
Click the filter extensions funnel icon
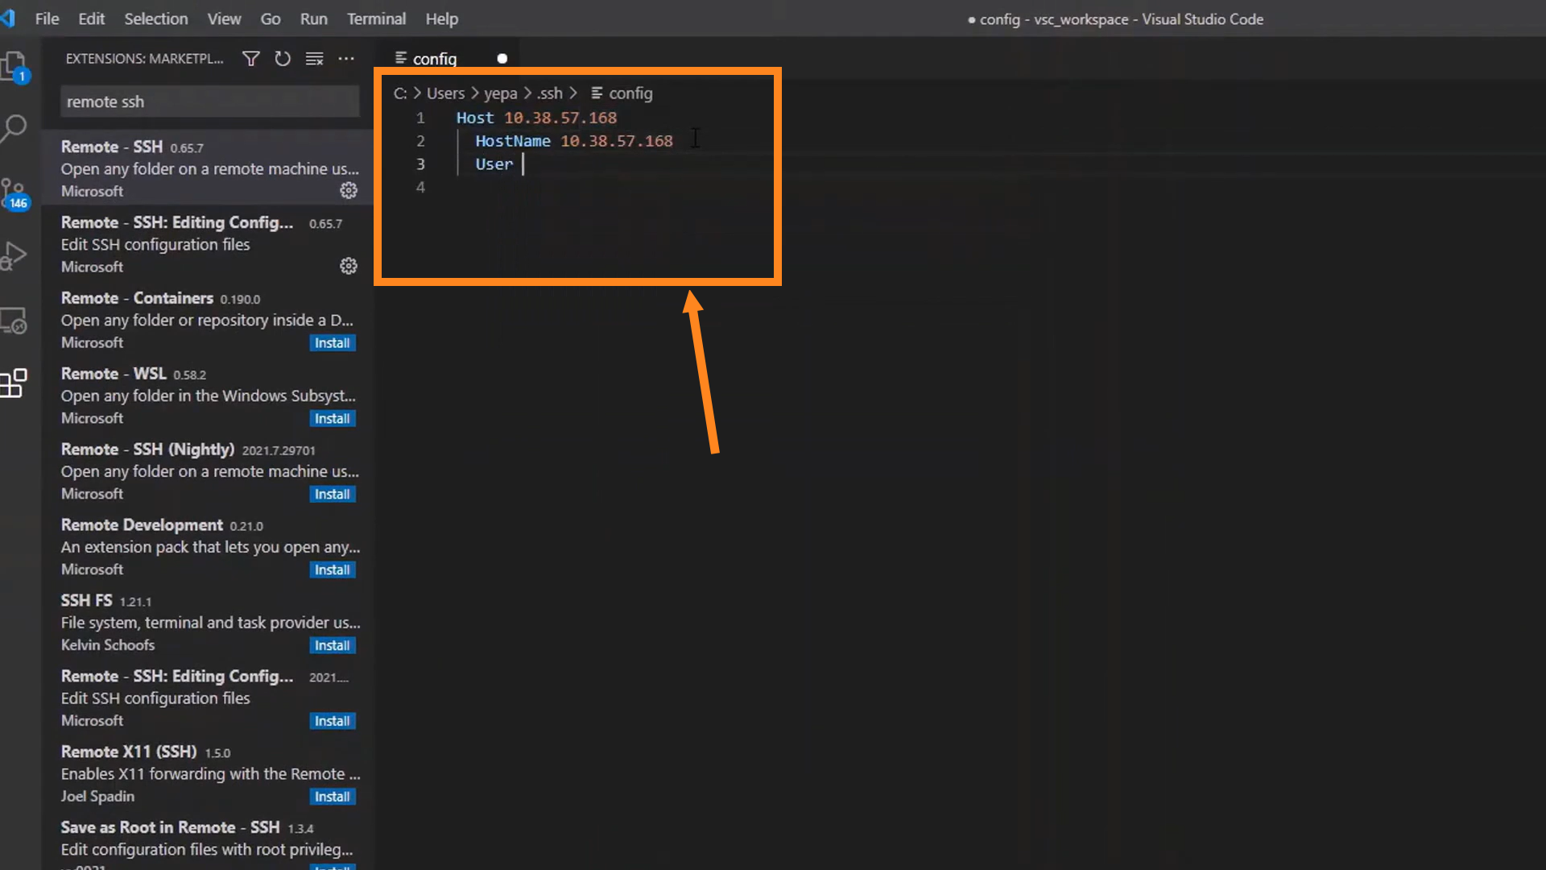pos(251,59)
